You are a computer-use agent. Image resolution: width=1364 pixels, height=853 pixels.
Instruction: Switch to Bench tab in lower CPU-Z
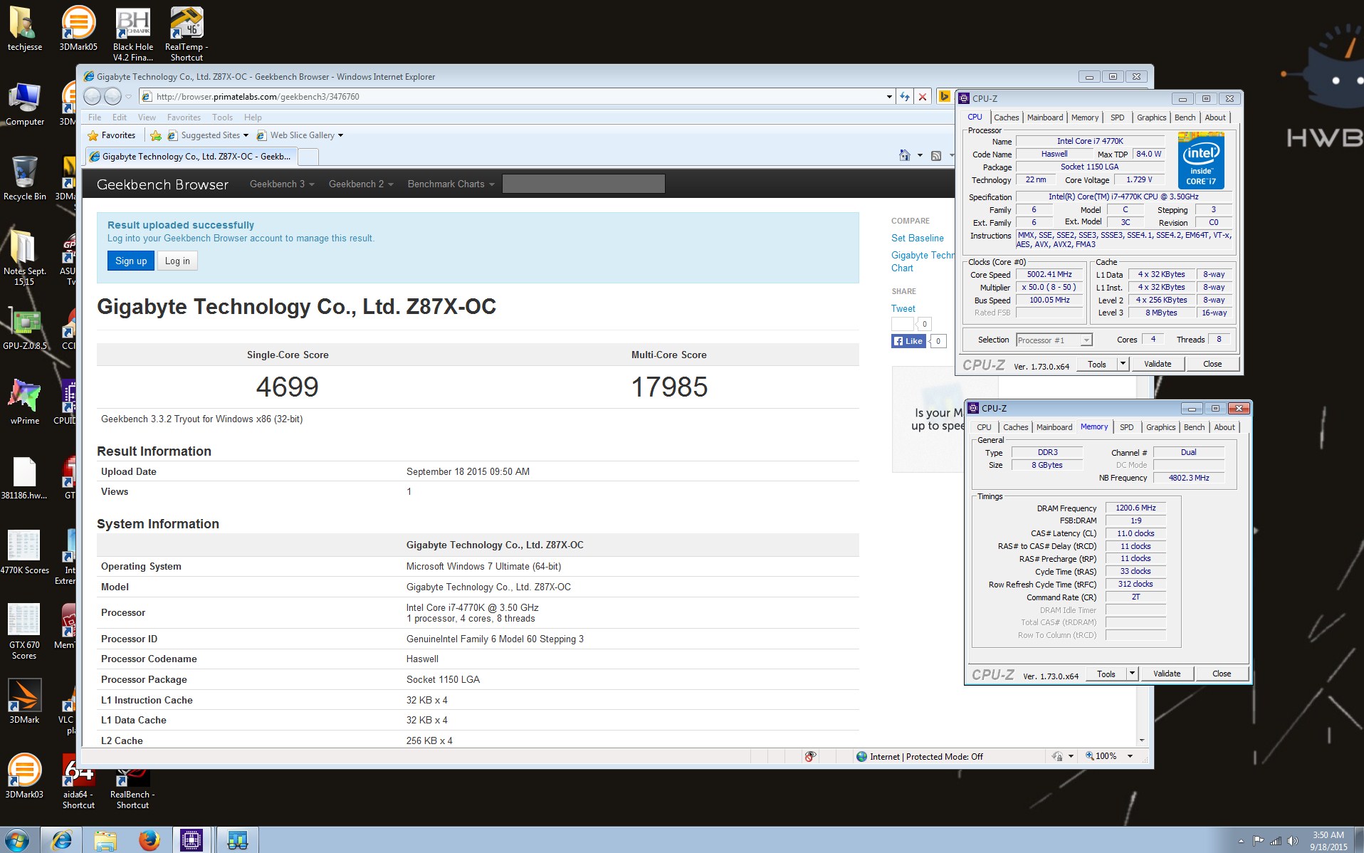1194,427
